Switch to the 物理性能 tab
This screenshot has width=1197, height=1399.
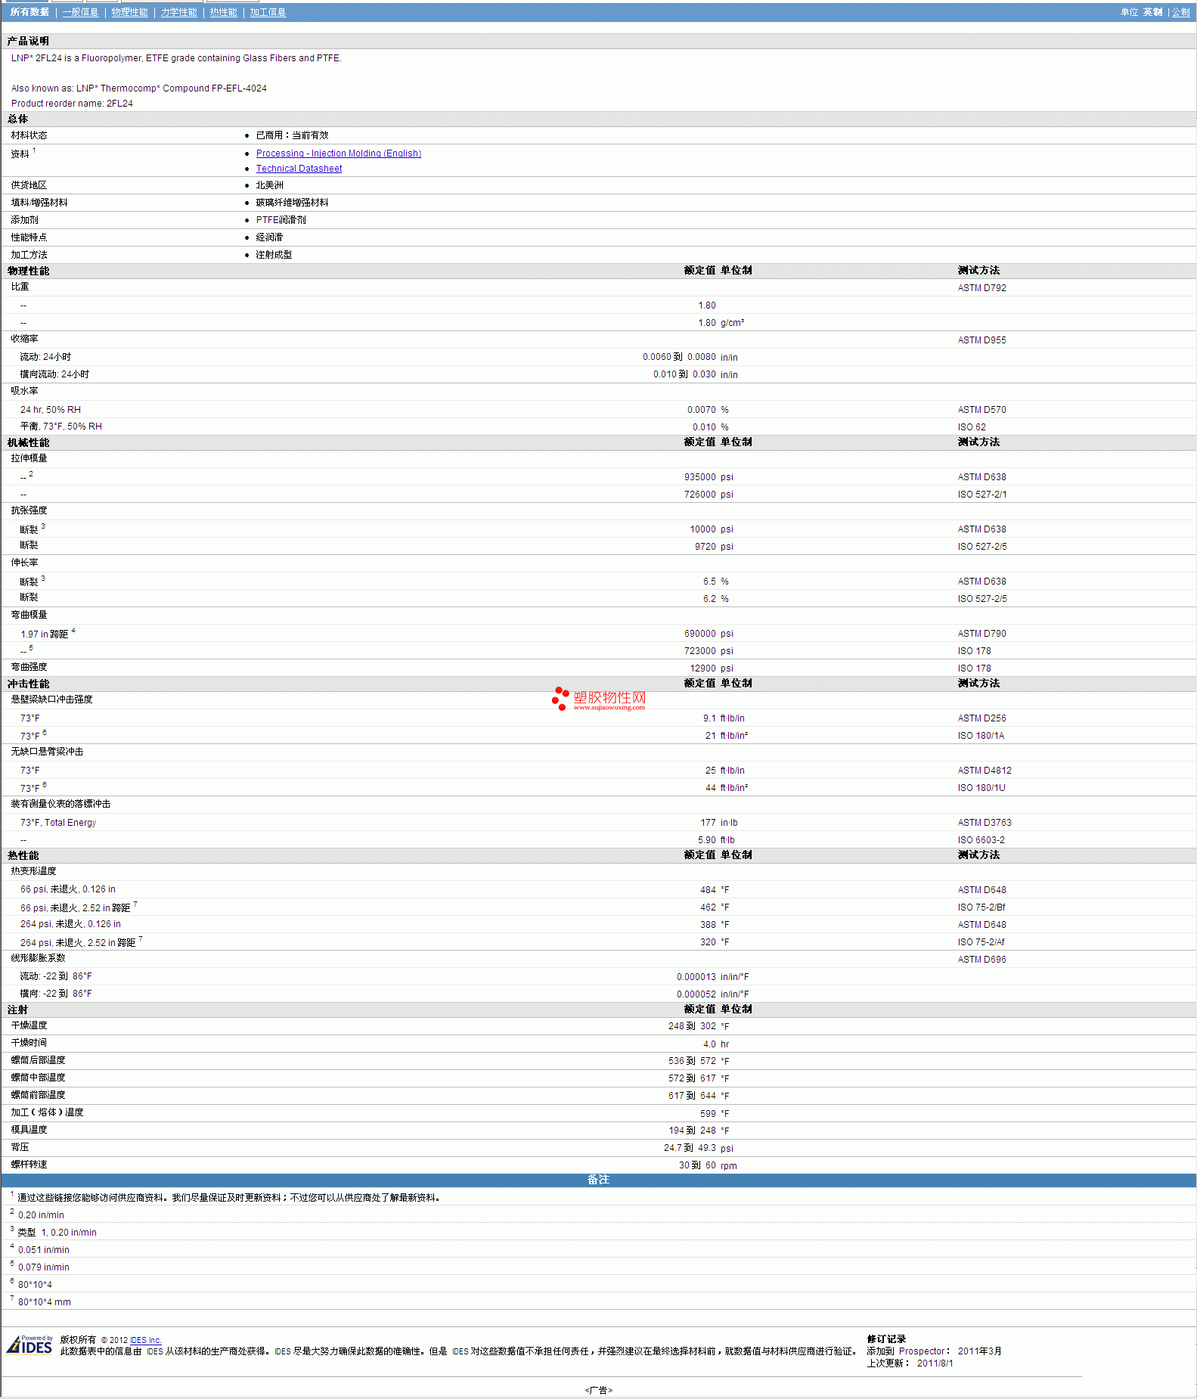[129, 12]
